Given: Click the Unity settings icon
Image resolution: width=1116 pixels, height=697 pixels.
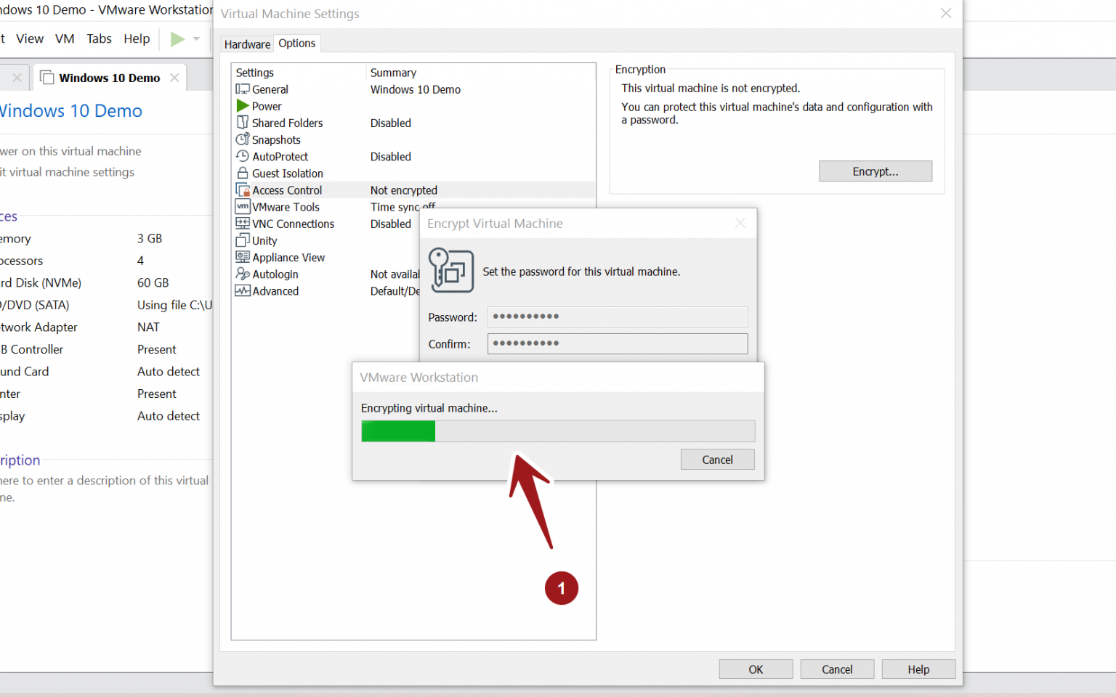Looking at the screenshot, I should [x=243, y=240].
